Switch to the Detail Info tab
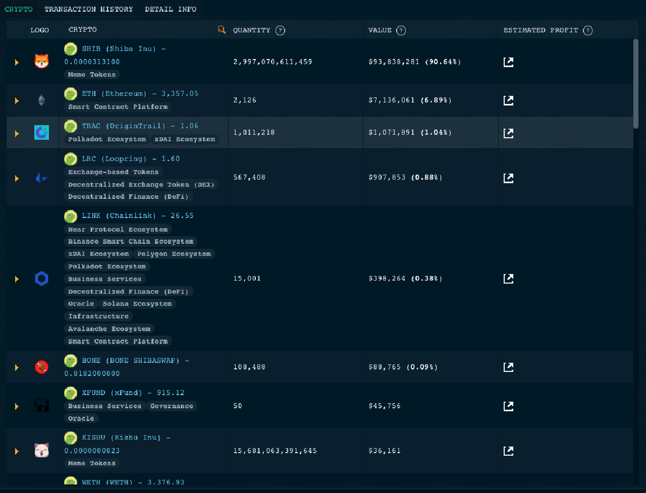 171,9
